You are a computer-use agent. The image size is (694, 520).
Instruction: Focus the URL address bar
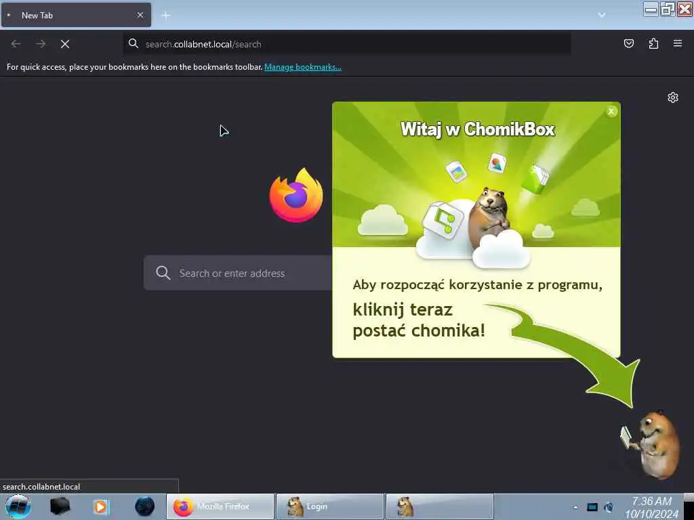coord(346,44)
